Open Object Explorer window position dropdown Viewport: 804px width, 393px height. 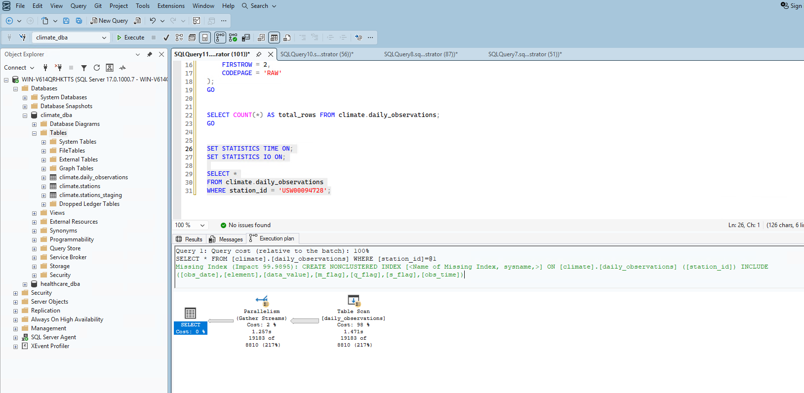(x=138, y=54)
